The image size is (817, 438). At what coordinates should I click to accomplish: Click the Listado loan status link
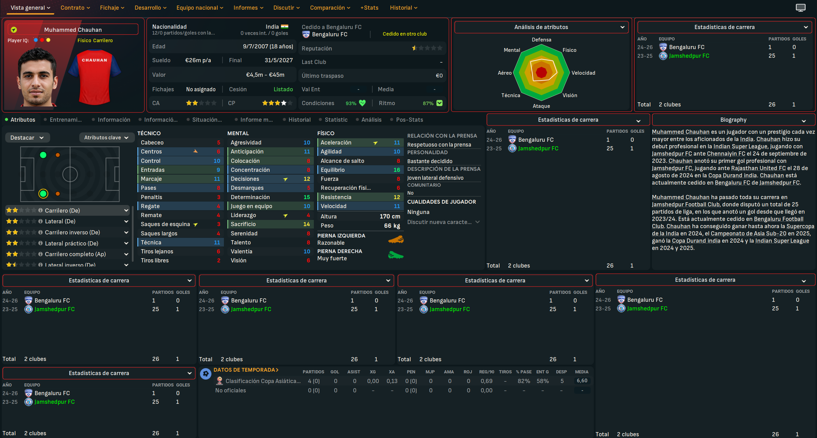[283, 89]
